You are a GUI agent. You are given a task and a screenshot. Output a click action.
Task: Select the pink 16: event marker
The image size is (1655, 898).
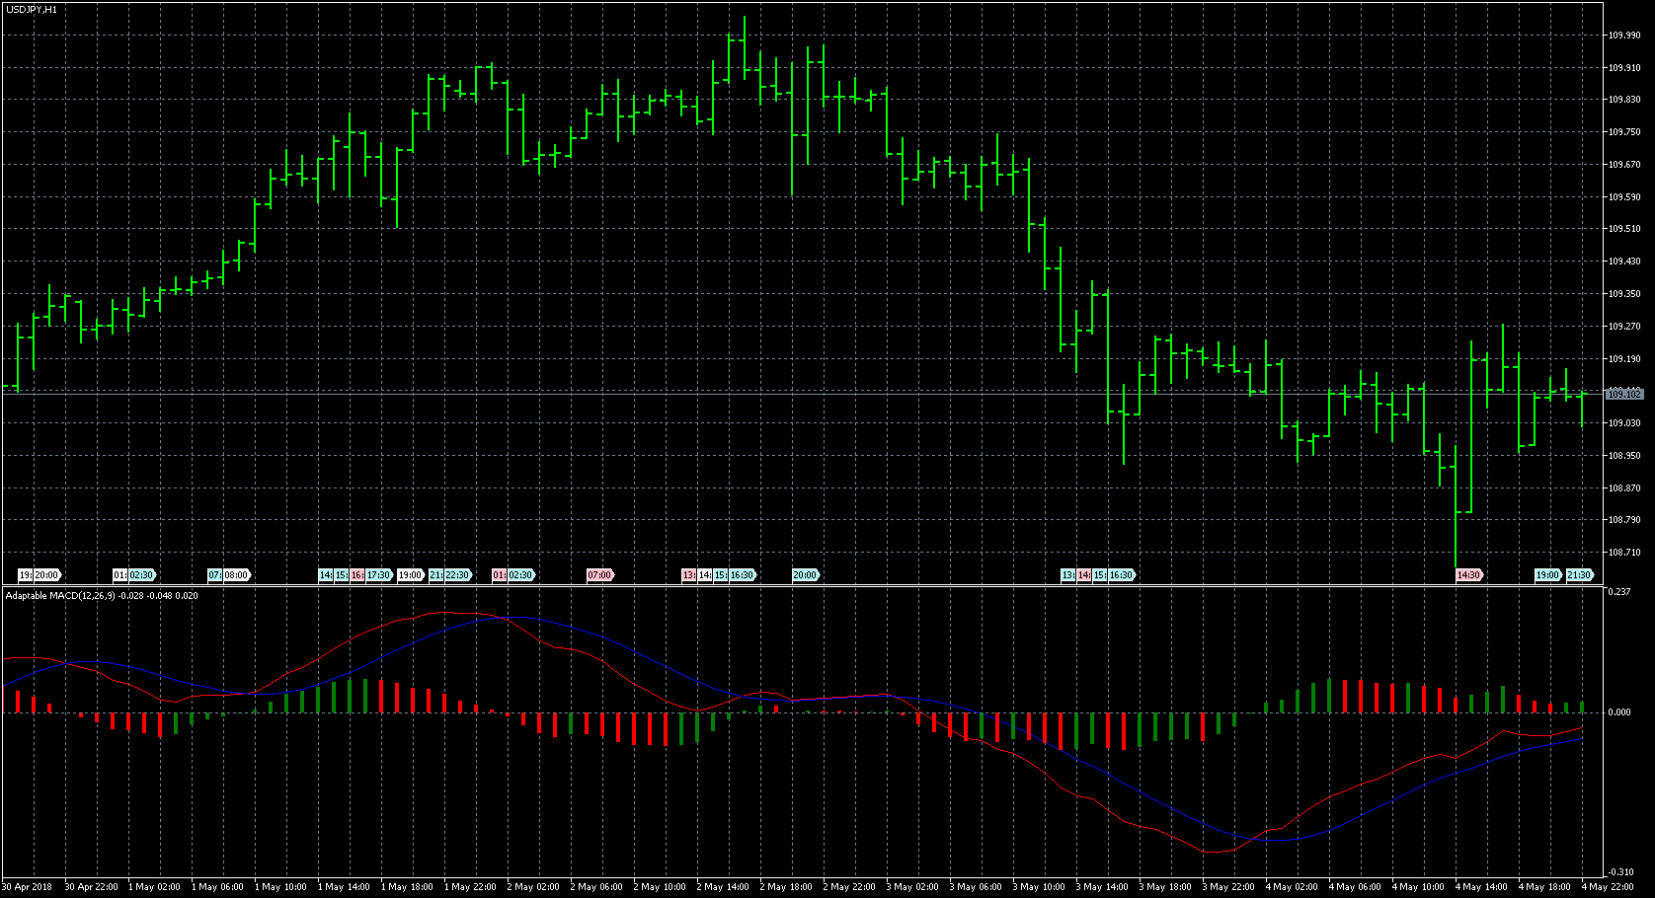(x=356, y=575)
